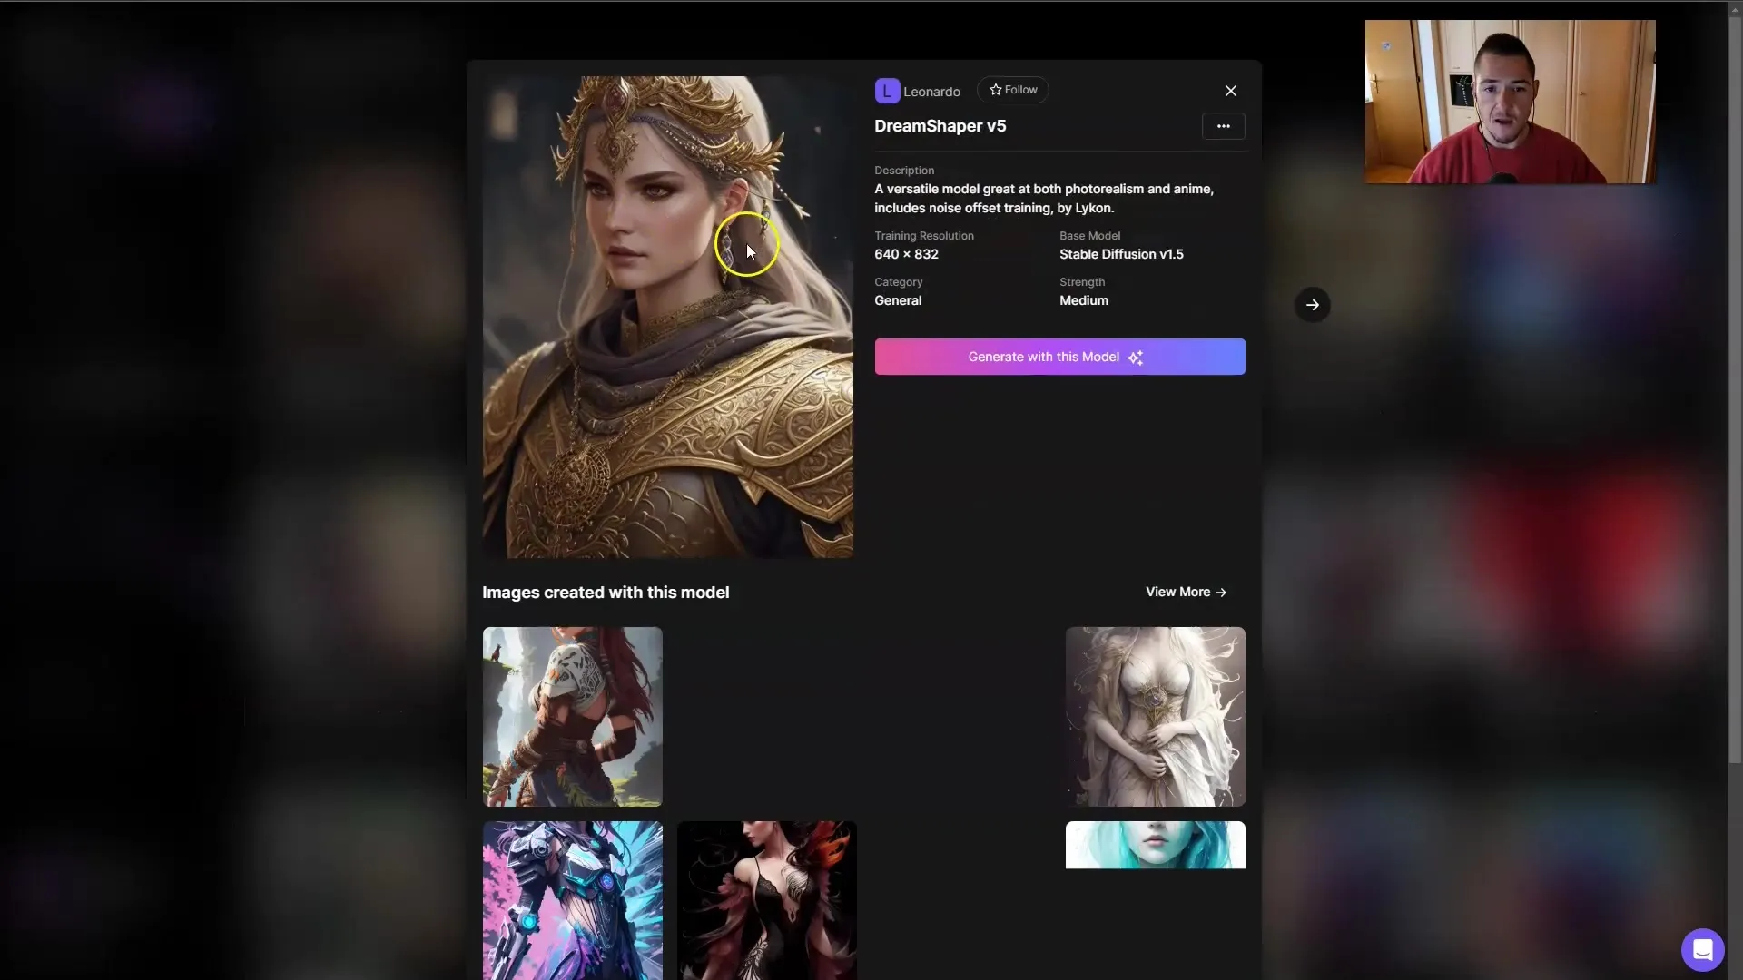Click the white ethereal figure thumbnail
This screenshot has width=1743, height=980.
point(1154,714)
